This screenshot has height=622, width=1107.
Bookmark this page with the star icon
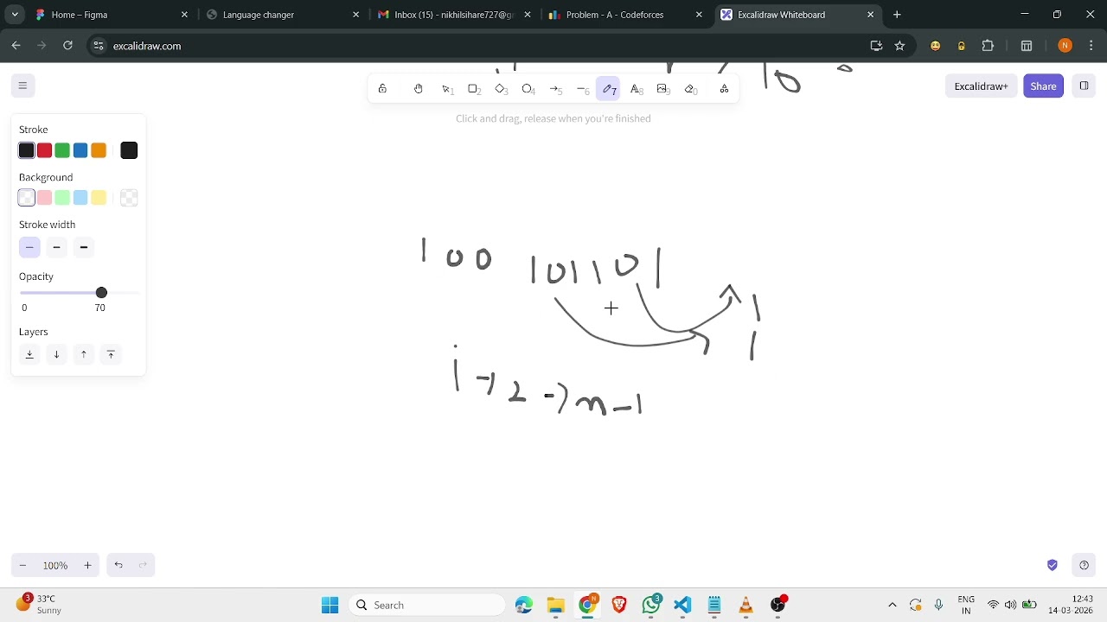pos(899,46)
